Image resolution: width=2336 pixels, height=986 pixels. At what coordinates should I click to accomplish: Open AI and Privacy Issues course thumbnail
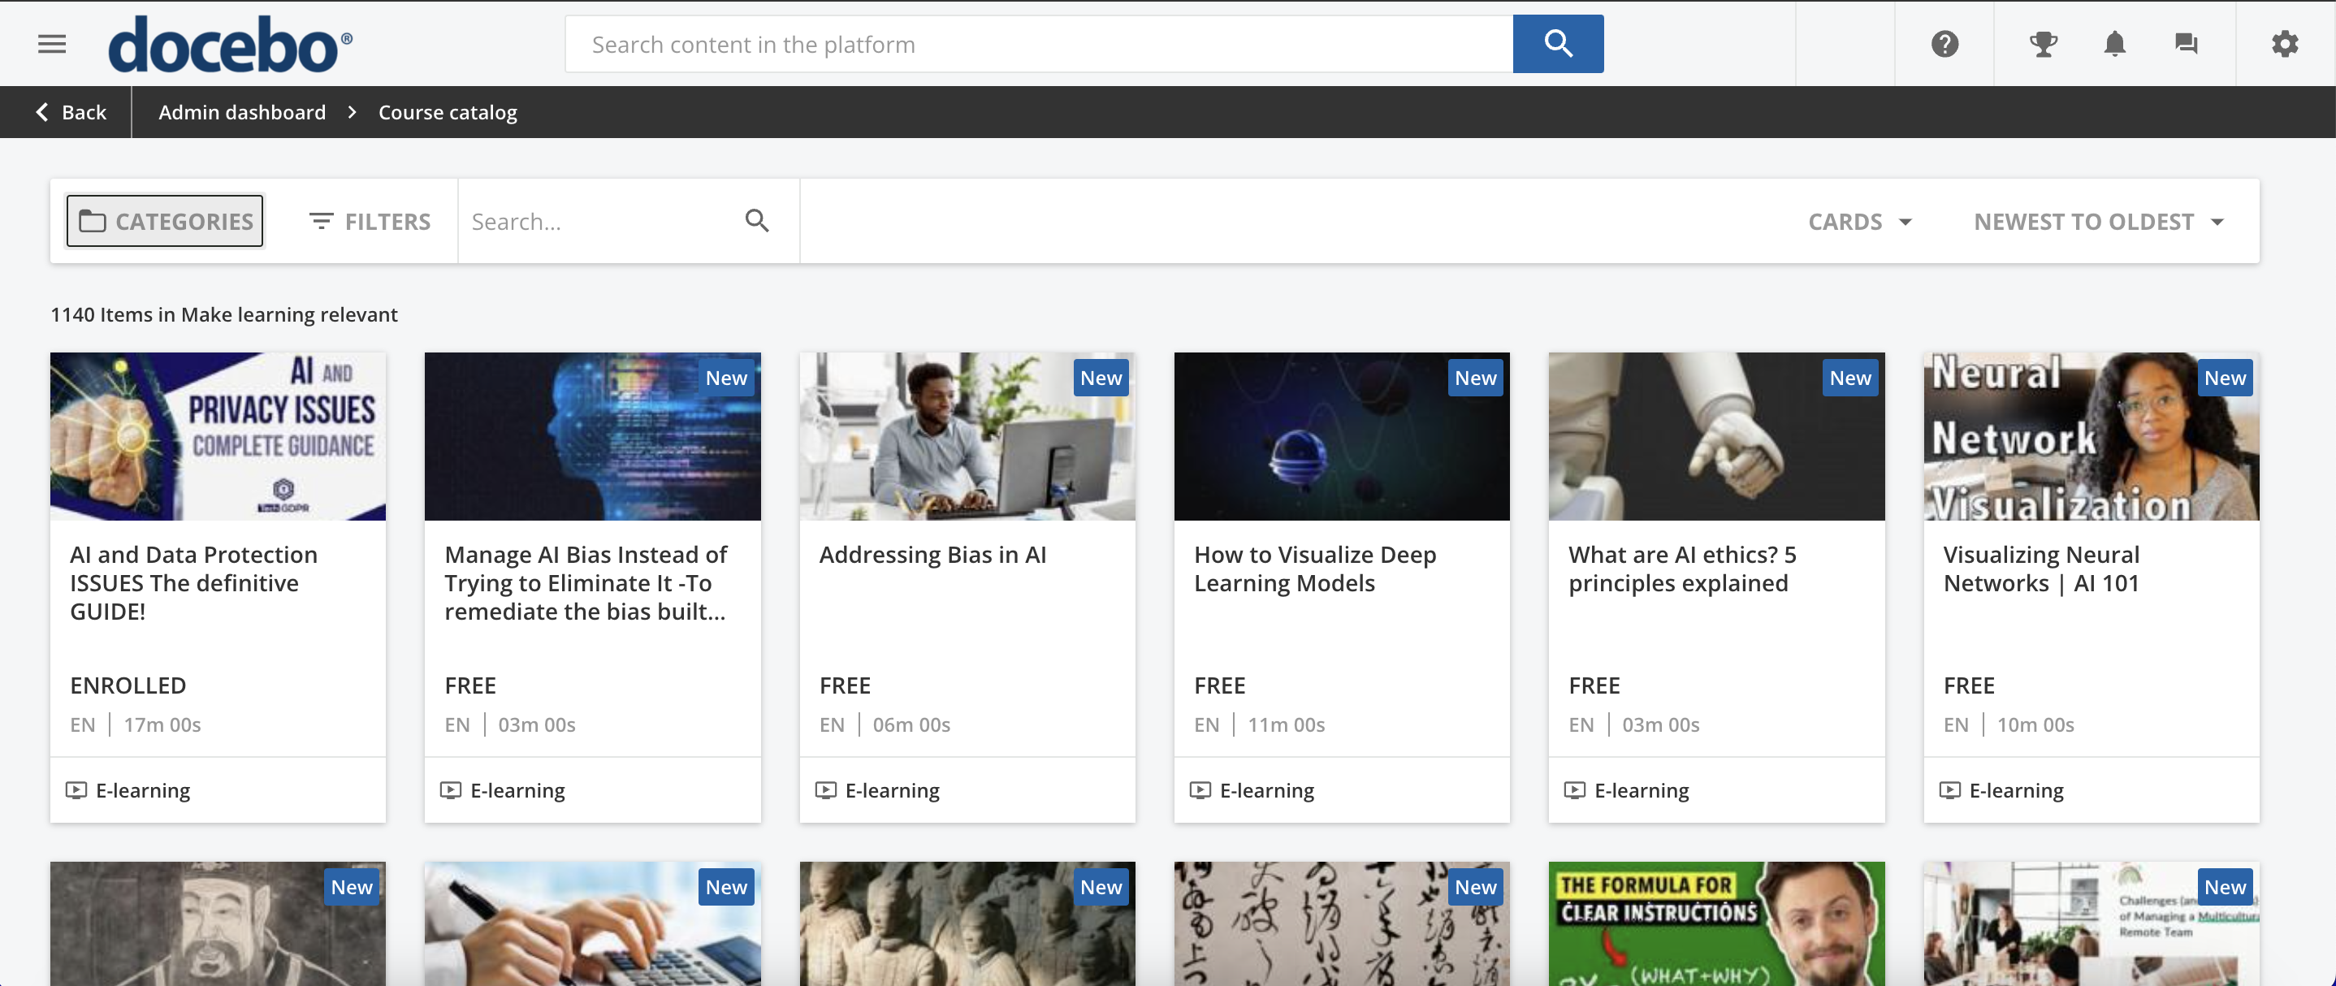(218, 436)
